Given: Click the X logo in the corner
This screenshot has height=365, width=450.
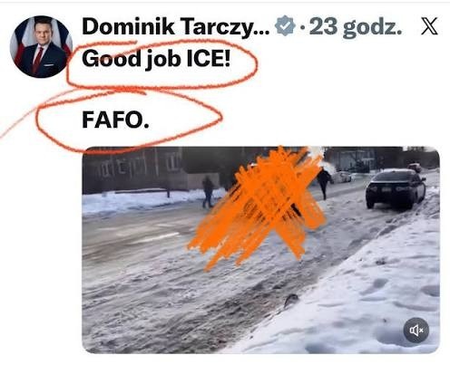Looking at the screenshot, I should (x=429, y=26).
